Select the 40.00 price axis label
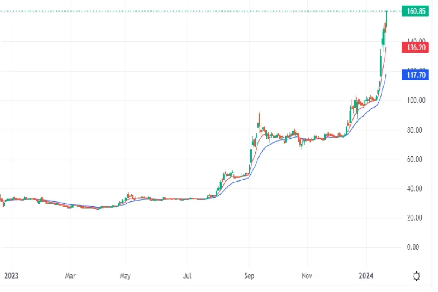The height and width of the screenshot is (292, 438). (x=414, y=189)
